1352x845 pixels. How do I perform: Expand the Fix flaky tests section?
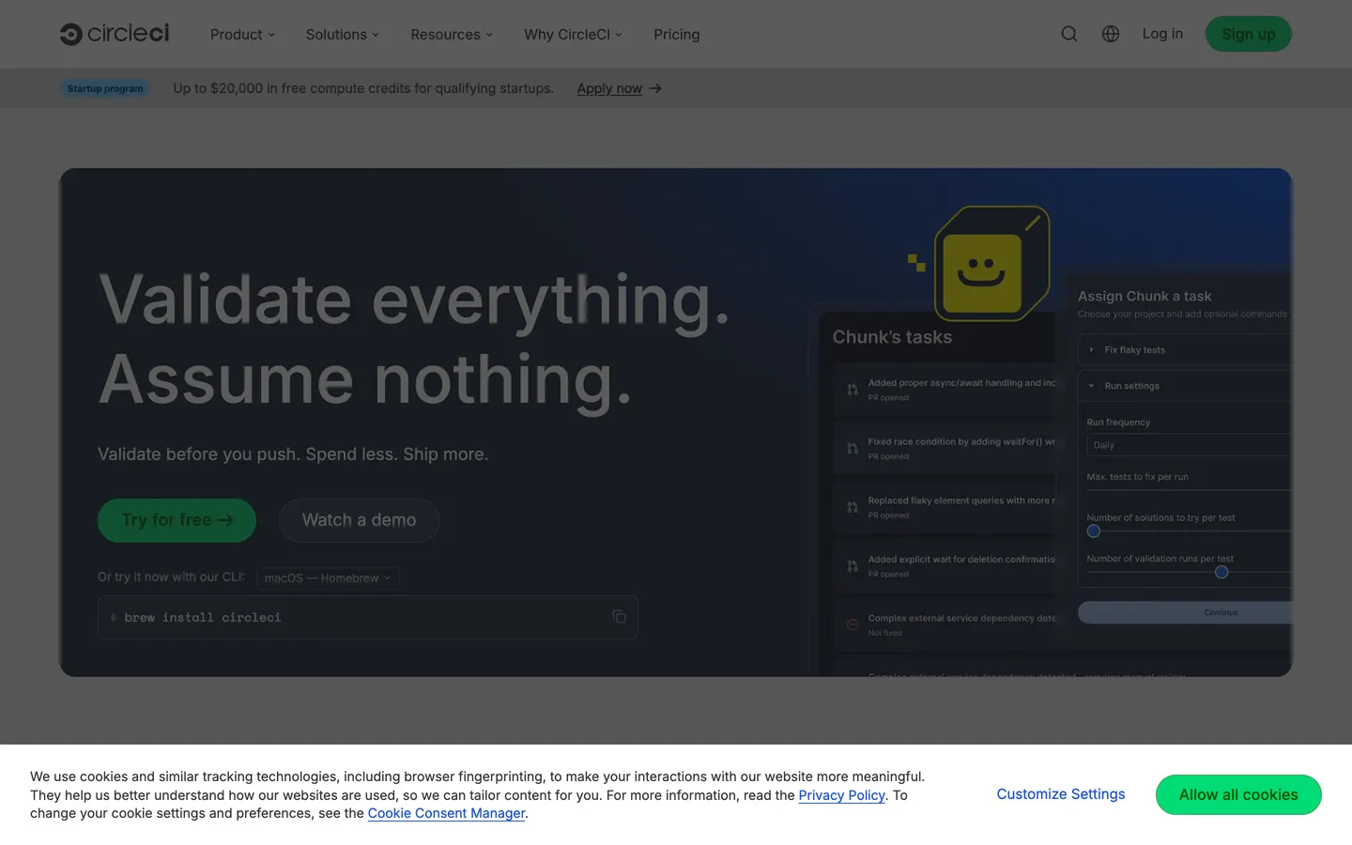1185,349
